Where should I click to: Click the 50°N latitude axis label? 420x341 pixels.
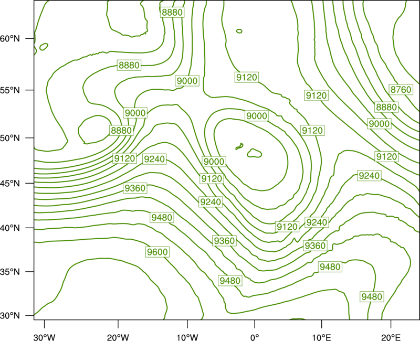click(x=10, y=138)
